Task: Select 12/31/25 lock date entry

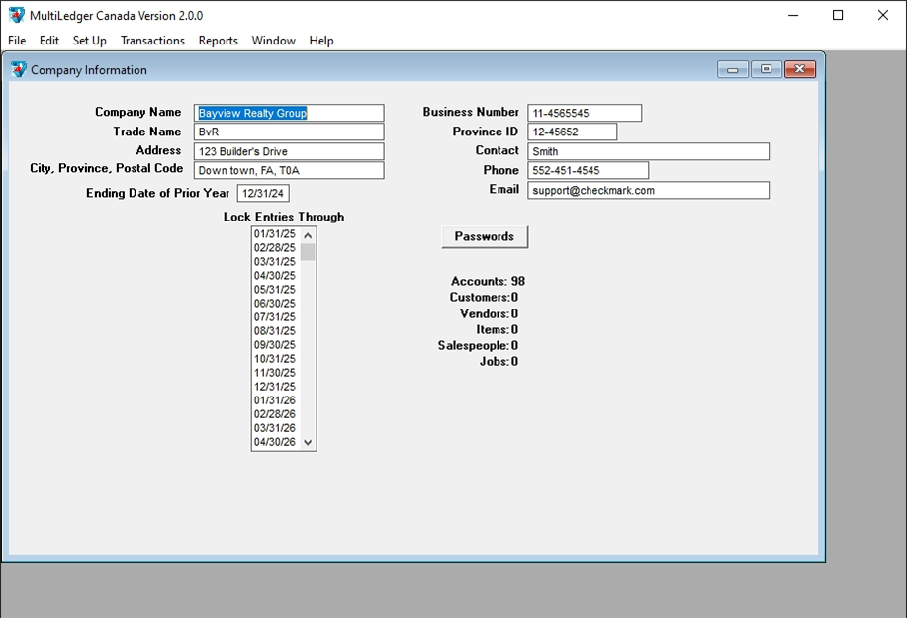Action: 275,387
